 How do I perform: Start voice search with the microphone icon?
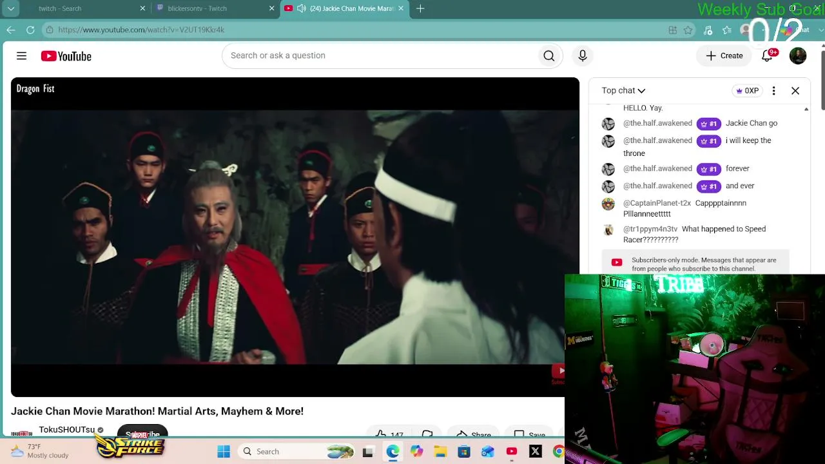click(x=583, y=56)
